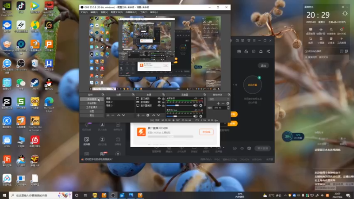The height and width of the screenshot is (199, 354).
Task: Adjust Mic/Aux volume slider
Action: tap(179, 116)
